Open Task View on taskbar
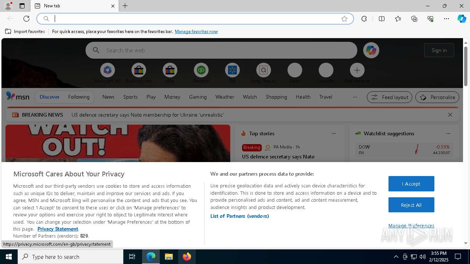470x264 pixels. click(x=132, y=257)
